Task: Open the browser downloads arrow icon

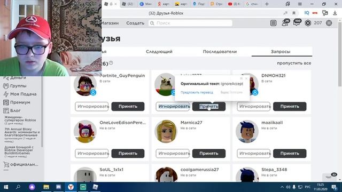Action: (x=335, y=13)
